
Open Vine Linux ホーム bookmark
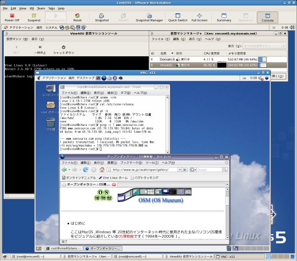coord(113,178)
